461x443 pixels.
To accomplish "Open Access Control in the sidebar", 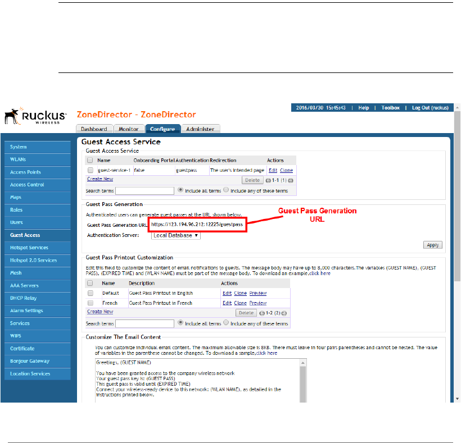I will 38,185.
